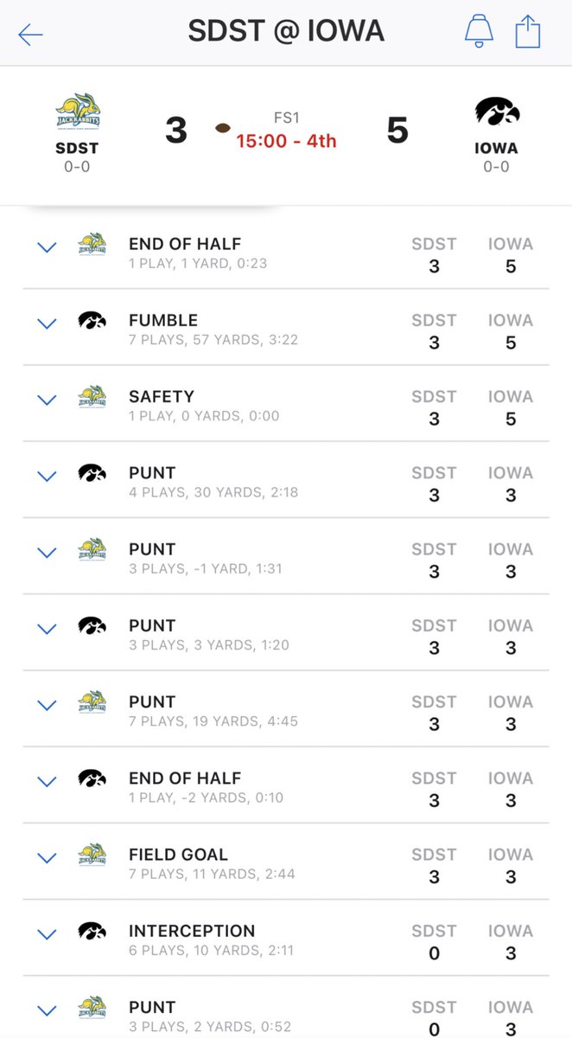This screenshot has width=572, height=1038.
Task: Expand the Interception drive chevron
Action: click(x=48, y=933)
